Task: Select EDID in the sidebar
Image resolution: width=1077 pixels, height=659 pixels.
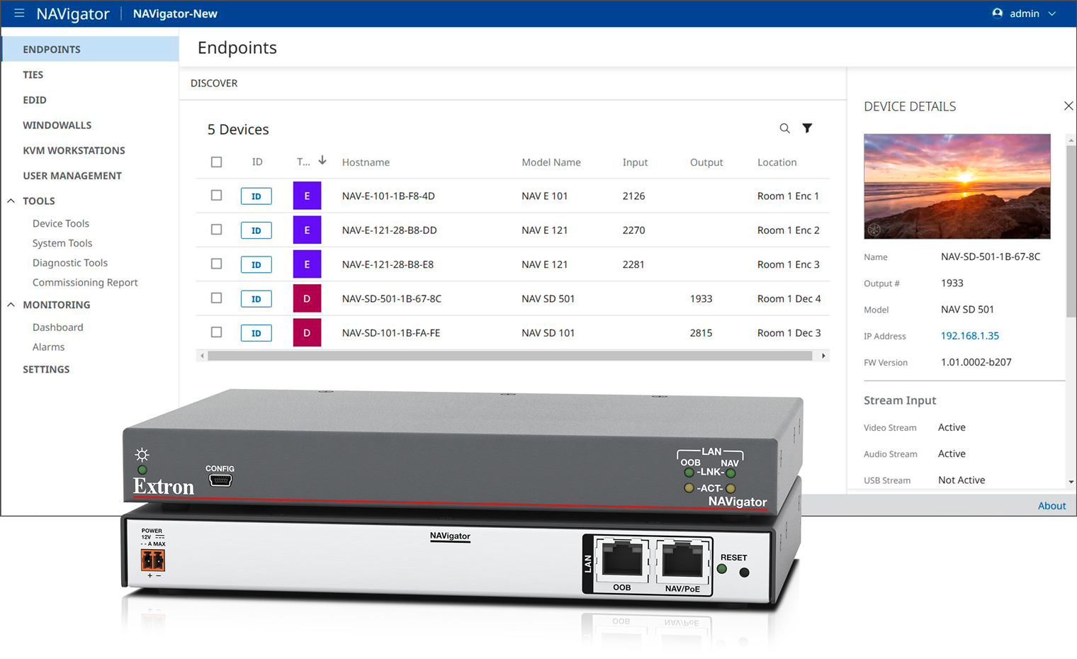Action: pos(34,99)
